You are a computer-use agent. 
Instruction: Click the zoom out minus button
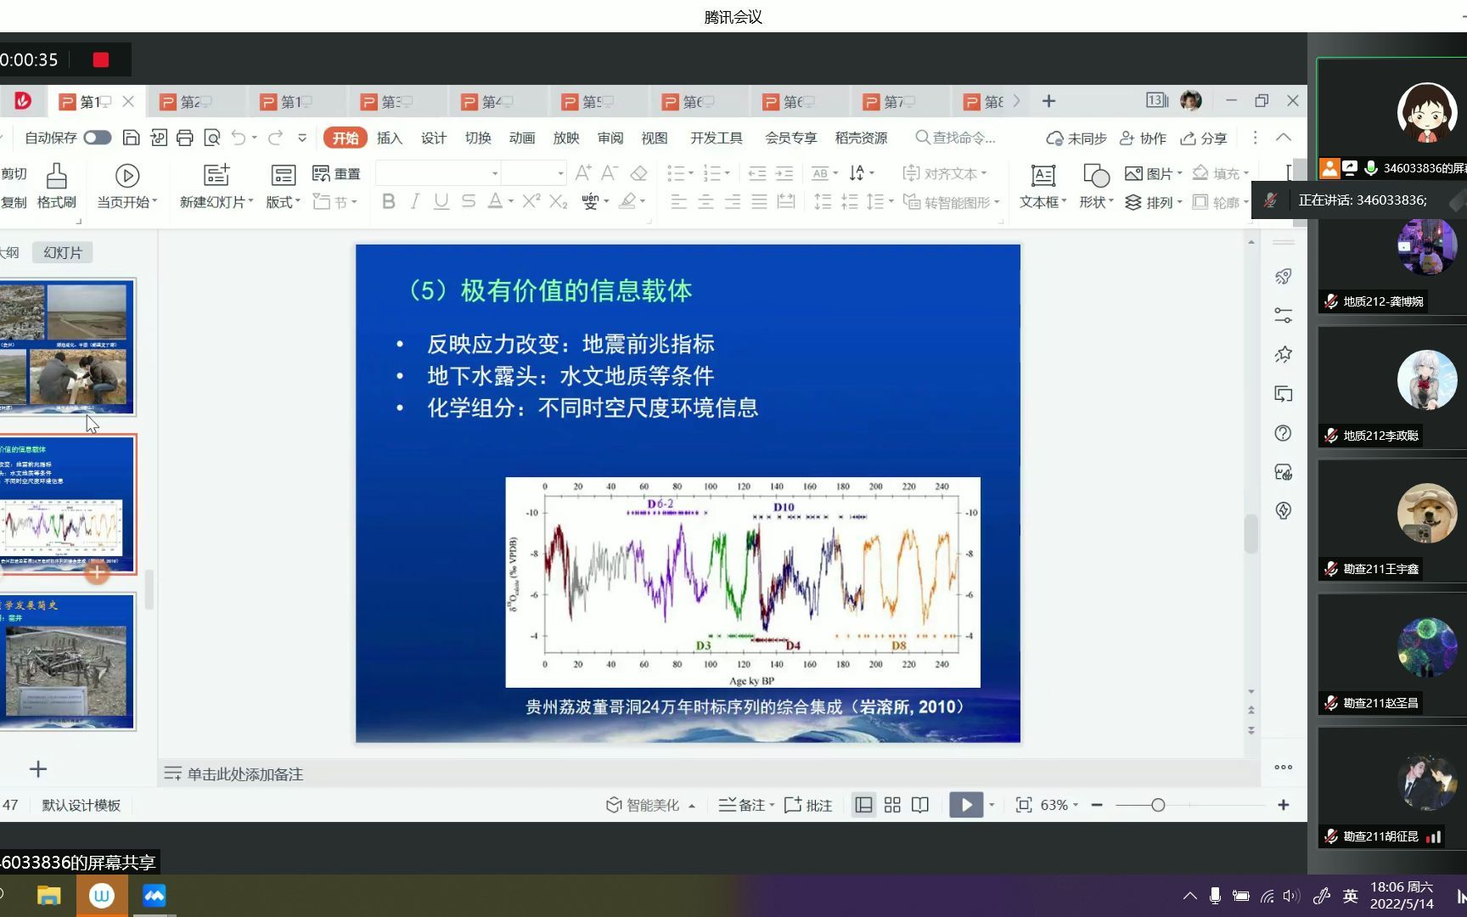click(x=1097, y=805)
